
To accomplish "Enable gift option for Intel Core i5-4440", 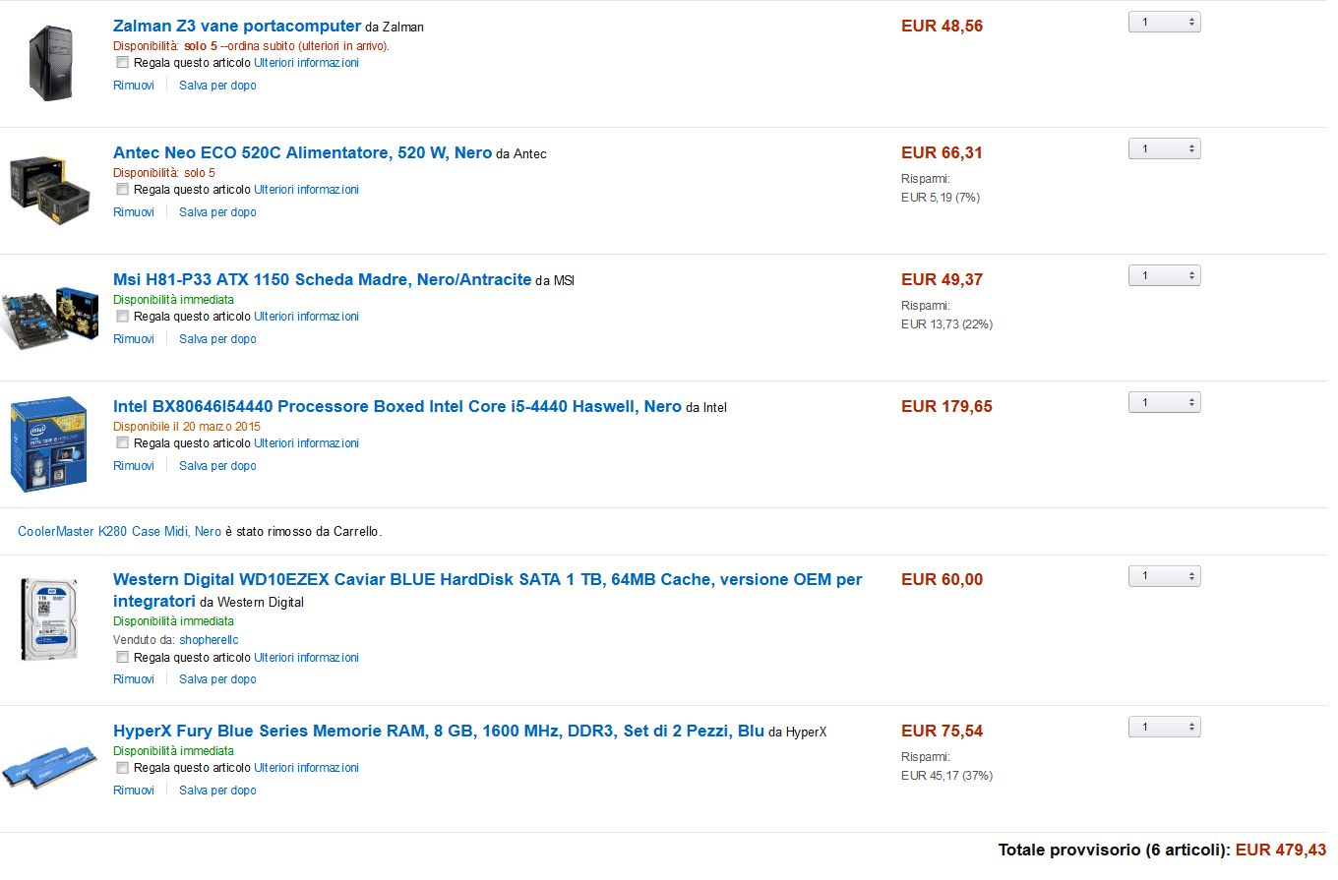I will click(122, 443).
